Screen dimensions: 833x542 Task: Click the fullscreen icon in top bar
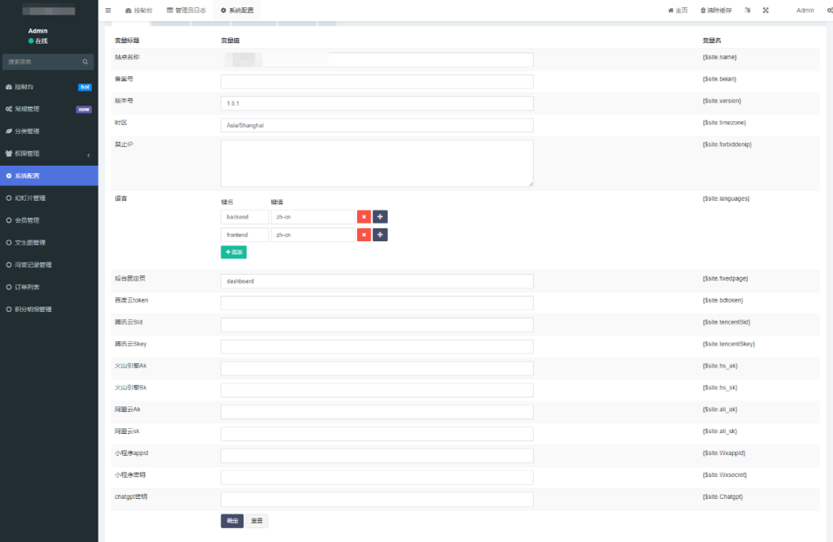(765, 11)
